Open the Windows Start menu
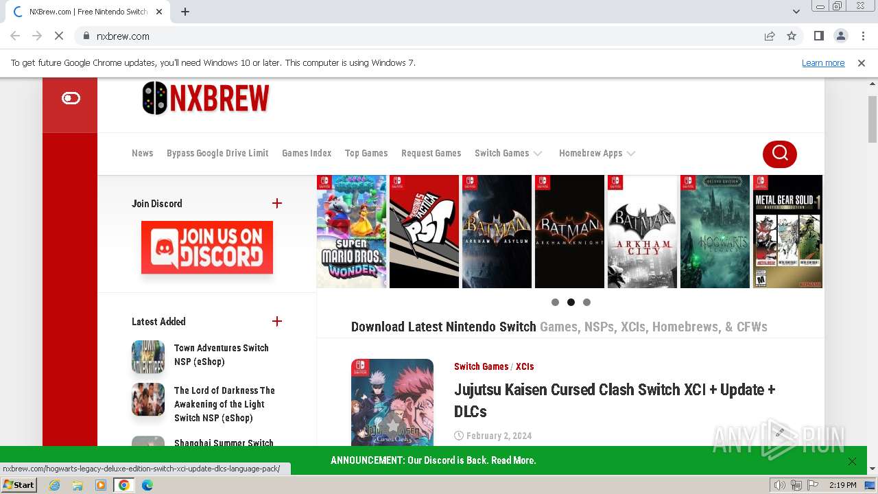The image size is (878, 494). coord(19,484)
